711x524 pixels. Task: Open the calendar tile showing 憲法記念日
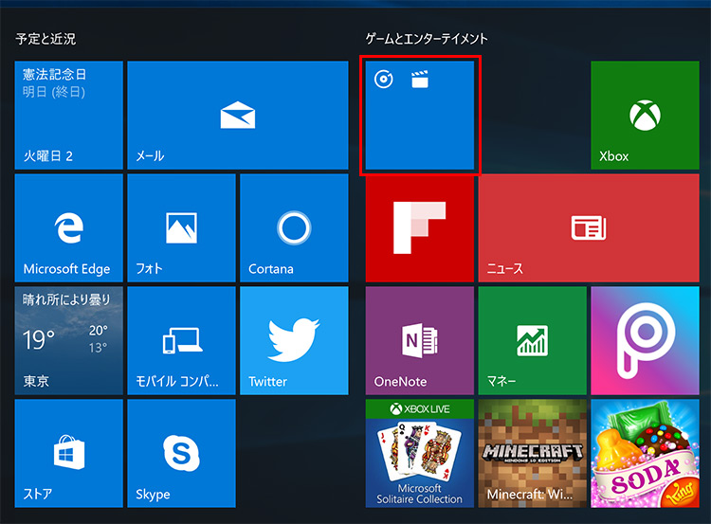click(68, 115)
